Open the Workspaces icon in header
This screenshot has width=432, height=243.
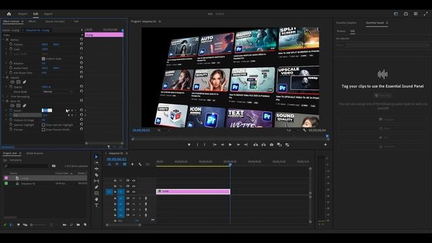(x=396, y=13)
